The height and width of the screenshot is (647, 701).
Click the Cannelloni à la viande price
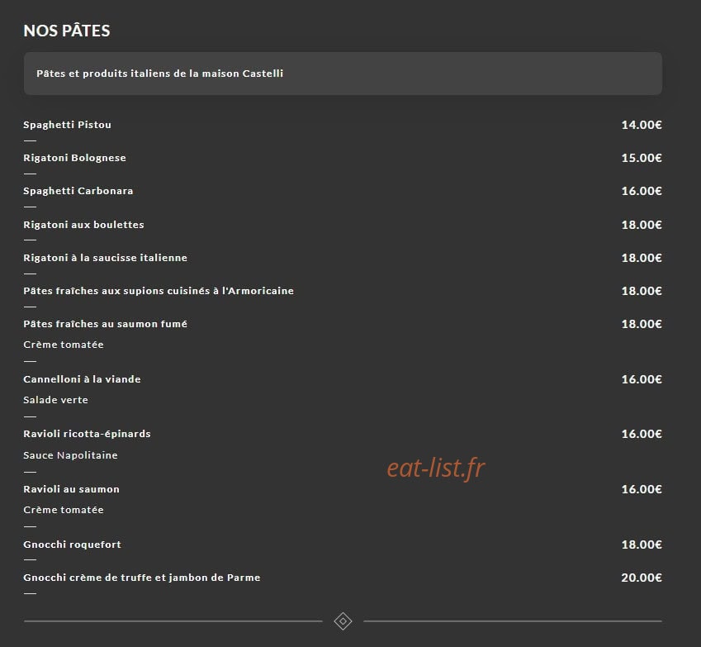pos(642,379)
